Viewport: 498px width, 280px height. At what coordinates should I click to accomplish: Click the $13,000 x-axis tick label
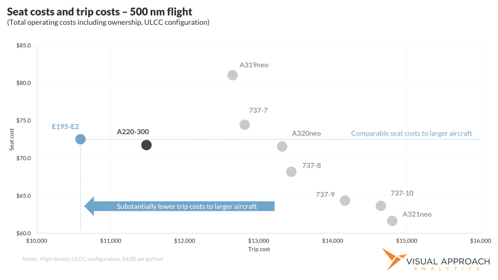click(x=259, y=241)
